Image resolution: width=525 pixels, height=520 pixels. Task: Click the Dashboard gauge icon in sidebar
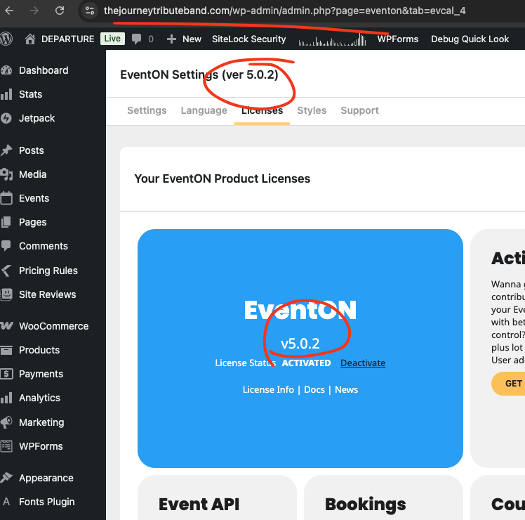coord(7,70)
